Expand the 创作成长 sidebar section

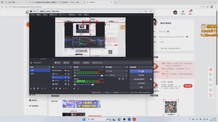click(x=44, y=106)
